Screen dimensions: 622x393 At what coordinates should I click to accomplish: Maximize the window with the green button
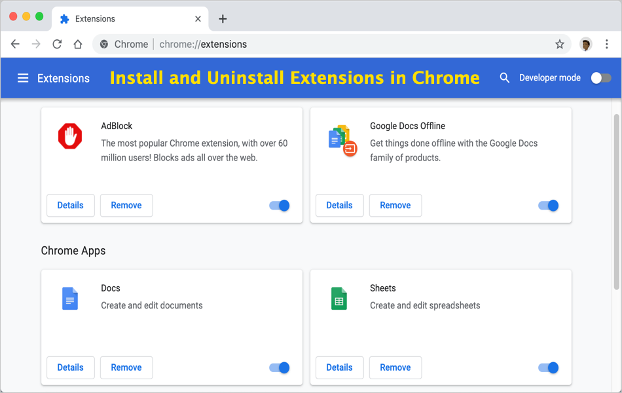pyautogui.click(x=39, y=16)
